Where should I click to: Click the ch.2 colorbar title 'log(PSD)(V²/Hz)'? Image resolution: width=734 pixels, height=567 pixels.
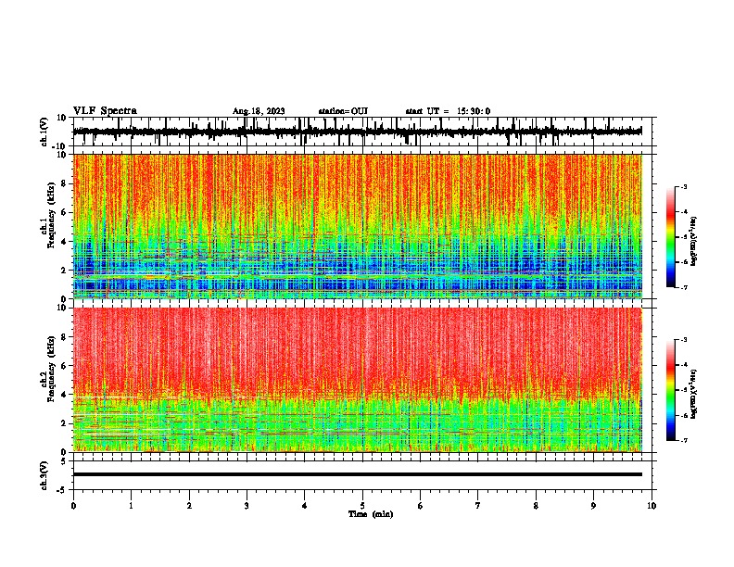coord(694,395)
